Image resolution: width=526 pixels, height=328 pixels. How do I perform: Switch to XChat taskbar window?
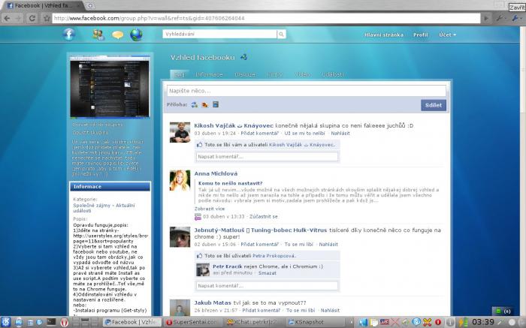252,322
